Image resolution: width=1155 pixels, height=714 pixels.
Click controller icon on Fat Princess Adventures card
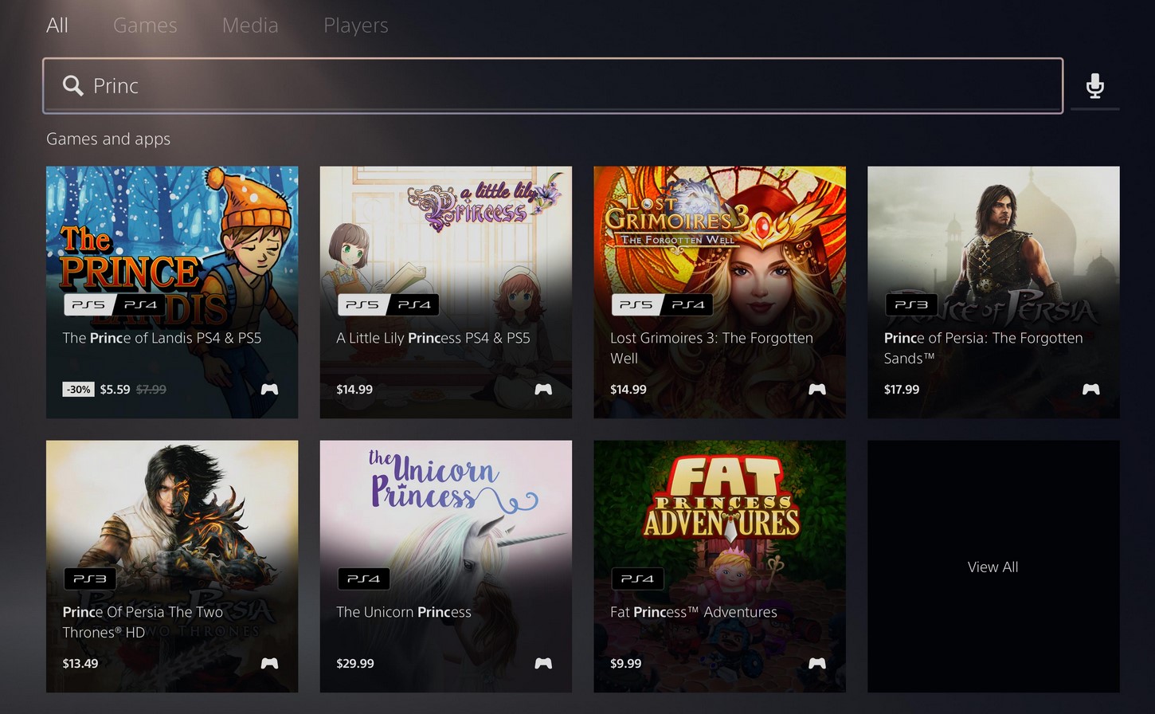(x=817, y=664)
